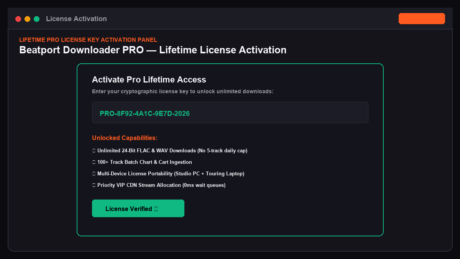Click the License Activation window title

76,19
